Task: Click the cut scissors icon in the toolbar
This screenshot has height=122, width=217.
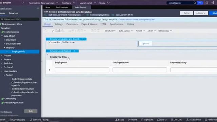Action: coord(53,31)
